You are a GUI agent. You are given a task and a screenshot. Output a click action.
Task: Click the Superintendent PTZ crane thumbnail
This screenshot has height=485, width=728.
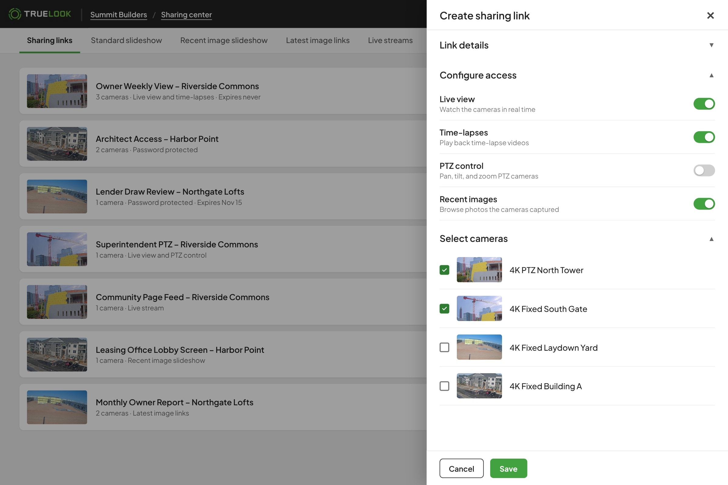57,249
